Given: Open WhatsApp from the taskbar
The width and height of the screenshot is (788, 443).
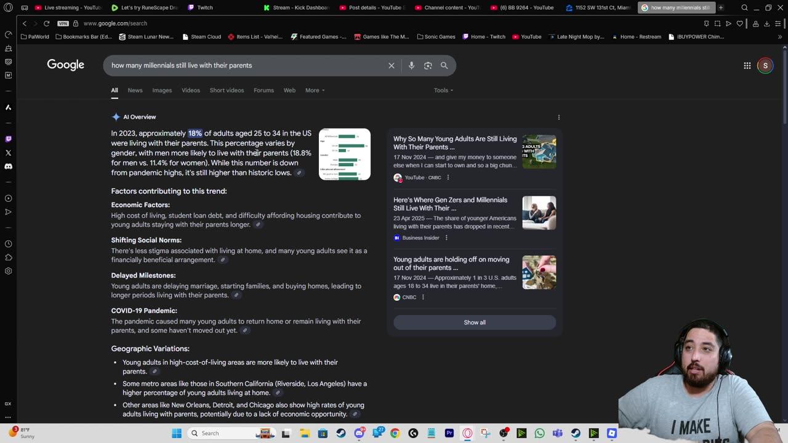Looking at the screenshot, I should pyautogui.click(x=539, y=433).
